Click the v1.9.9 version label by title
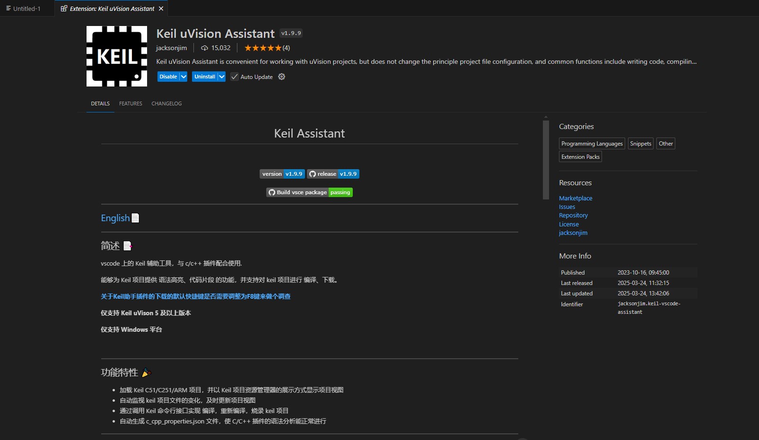This screenshot has width=759, height=440. point(291,33)
